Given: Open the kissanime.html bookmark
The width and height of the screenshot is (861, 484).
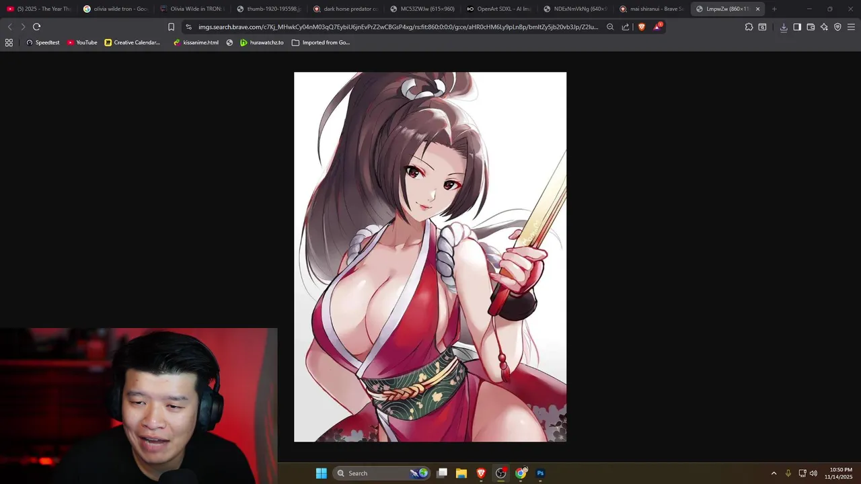Looking at the screenshot, I should coord(196,42).
